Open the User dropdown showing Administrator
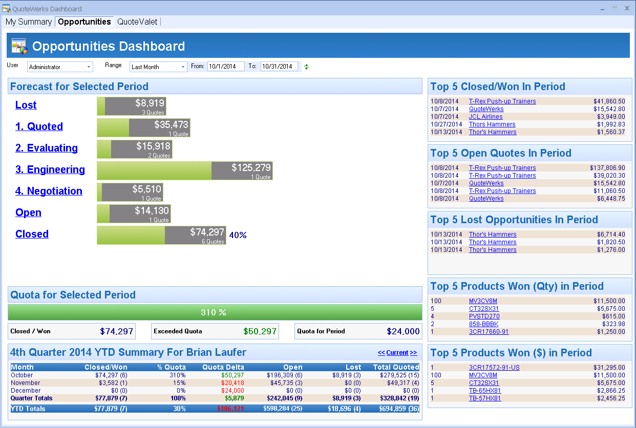 tap(60, 67)
